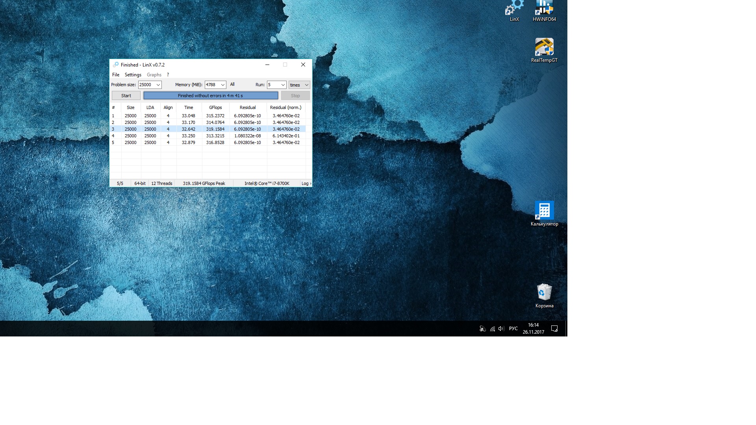This screenshot has width=756, height=425.
Task: Open the Action Center notification icon
Action: [x=554, y=329]
